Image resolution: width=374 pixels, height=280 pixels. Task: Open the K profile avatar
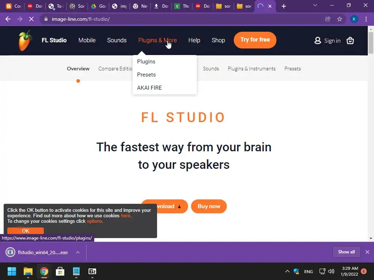tap(354, 19)
